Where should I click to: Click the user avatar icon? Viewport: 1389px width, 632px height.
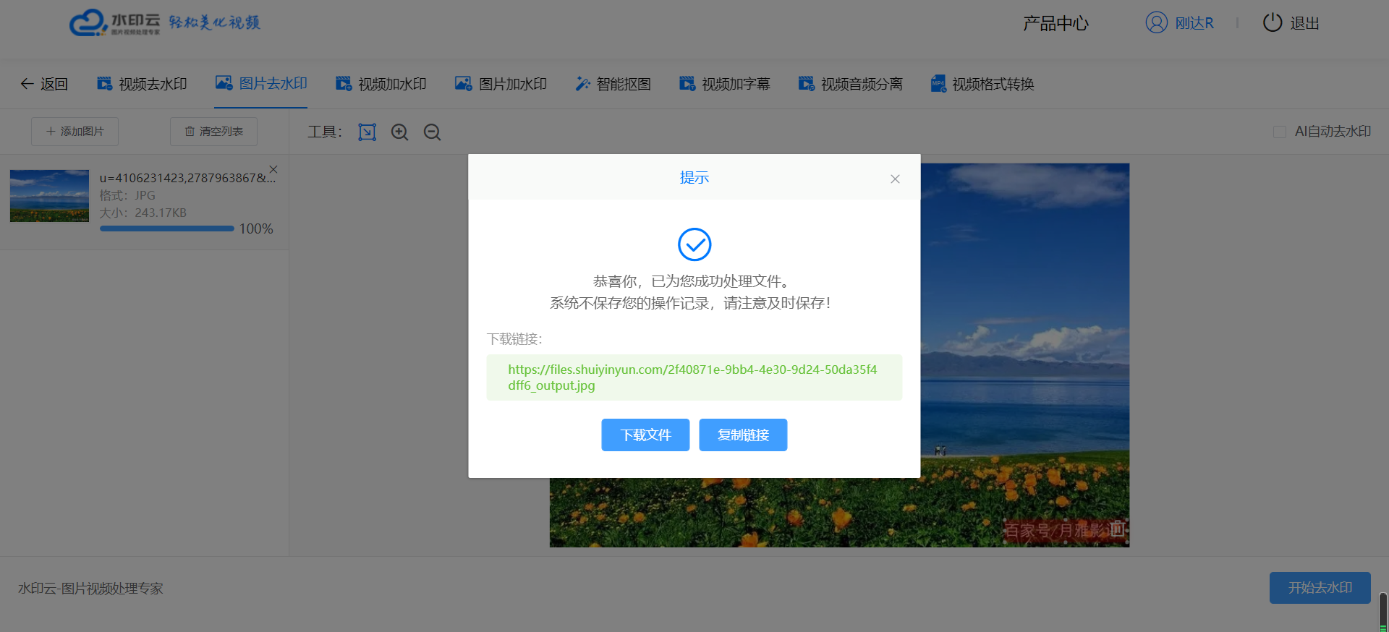pos(1156,23)
